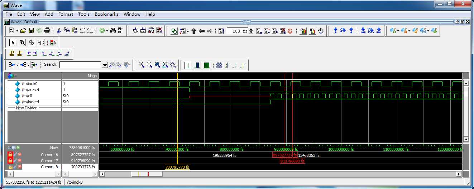Toggle the lock for Cursor 17
Image resolution: width=474 pixels, height=189 pixels.
coord(11,161)
